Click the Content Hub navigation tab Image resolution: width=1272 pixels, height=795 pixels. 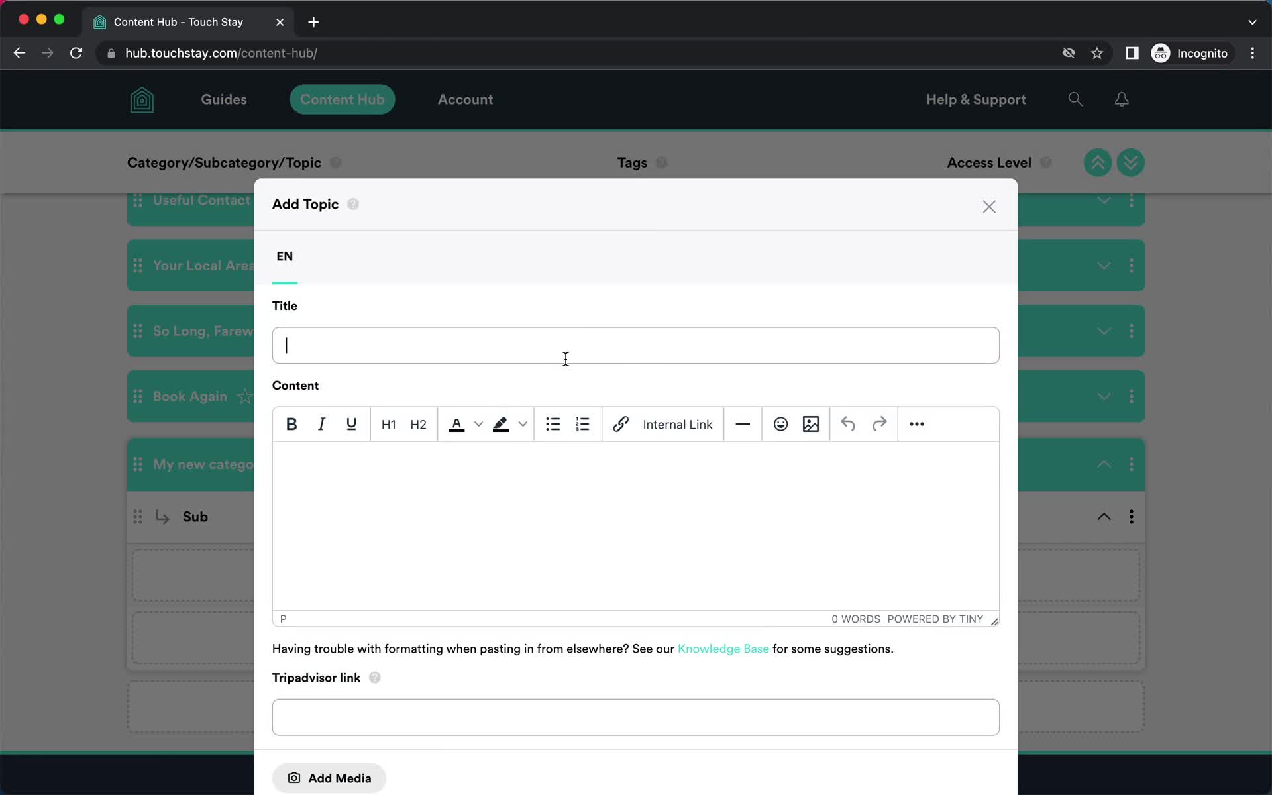tap(342, 99)
